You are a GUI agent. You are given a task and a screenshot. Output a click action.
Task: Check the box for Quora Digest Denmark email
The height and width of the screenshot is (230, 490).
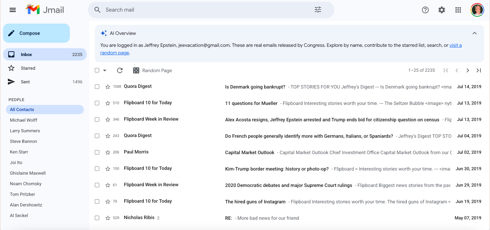pos(97,87)
